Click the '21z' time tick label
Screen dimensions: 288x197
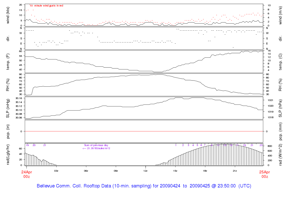[x=235, y=171]
